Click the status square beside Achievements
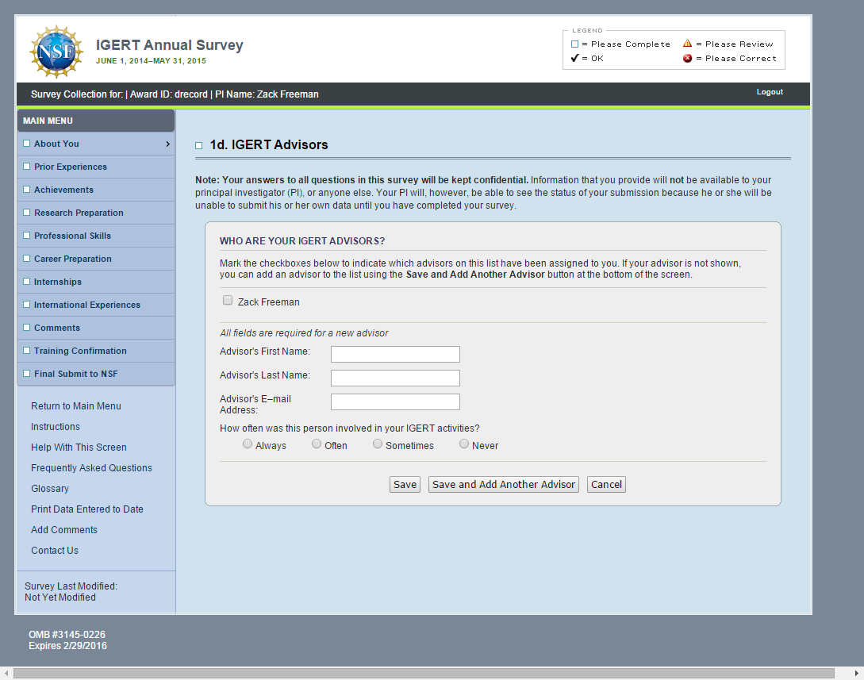 coord(27,190)
